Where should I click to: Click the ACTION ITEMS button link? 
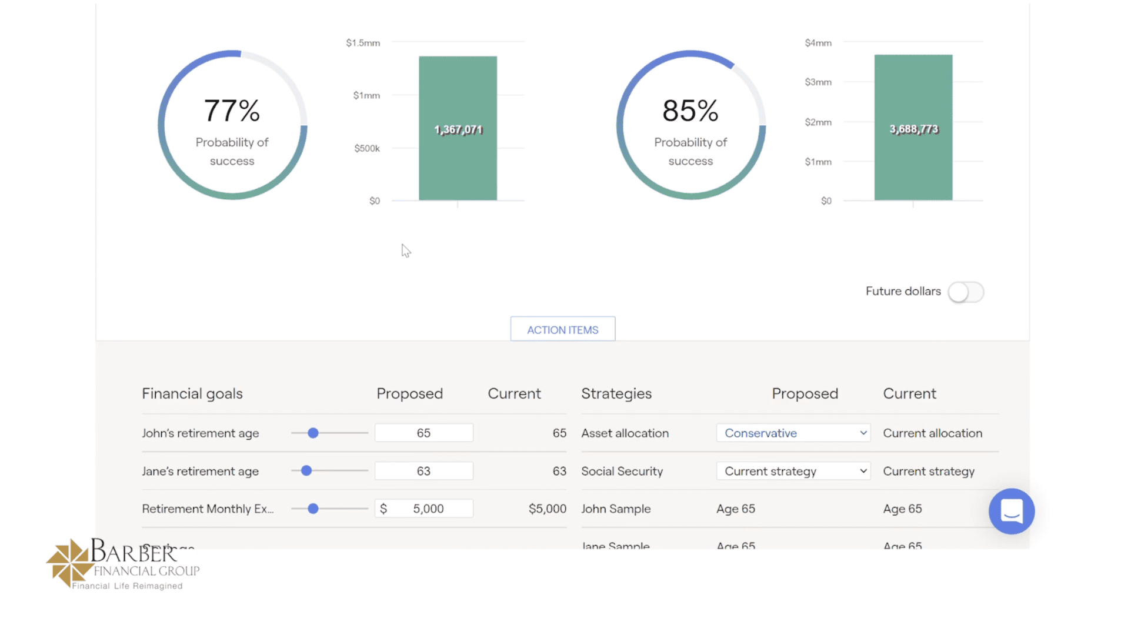coord(563,329)
